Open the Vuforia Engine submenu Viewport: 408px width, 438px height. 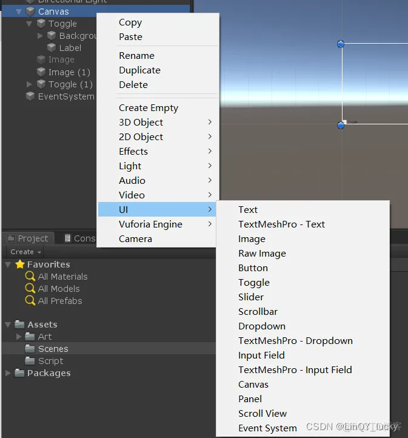tap(157, 224)
